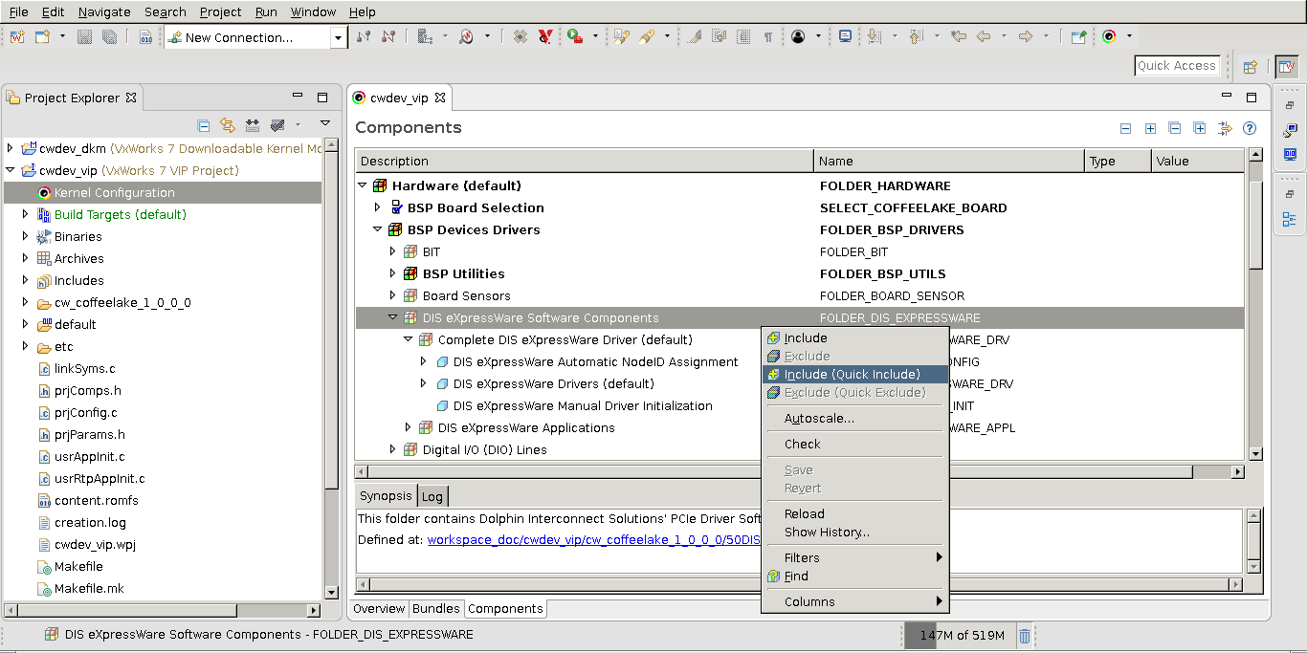Click the red W debug stop icon
The height and width of the screenshot is (653, 1307).
tap(544, 36)
